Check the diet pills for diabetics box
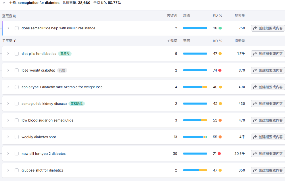 pos(17,54)
